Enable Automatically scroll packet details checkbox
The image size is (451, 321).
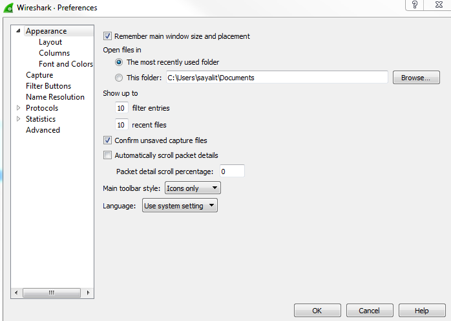click(108, 155)
